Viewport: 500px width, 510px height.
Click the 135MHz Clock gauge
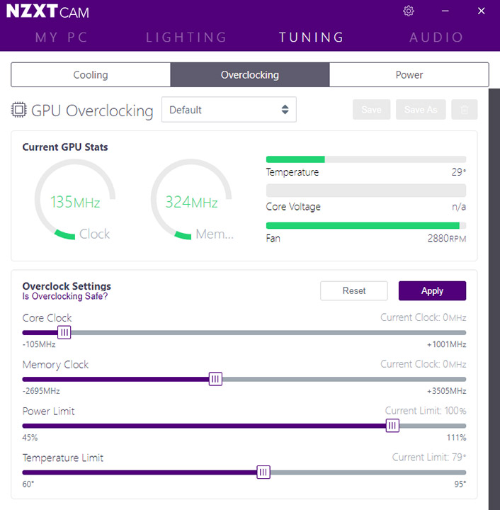[75, 200]
